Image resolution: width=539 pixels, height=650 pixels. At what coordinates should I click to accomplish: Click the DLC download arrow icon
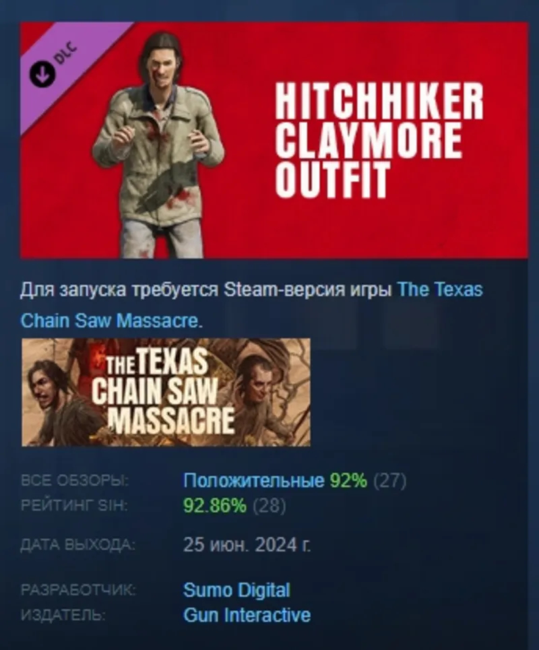coord(42,74)
